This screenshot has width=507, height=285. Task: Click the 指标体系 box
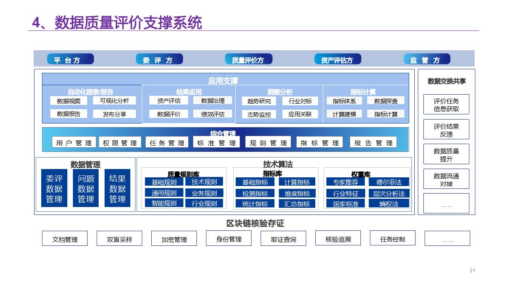click(x=345, y=101)
